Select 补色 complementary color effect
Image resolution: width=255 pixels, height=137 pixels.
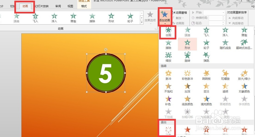pos(168,101)
